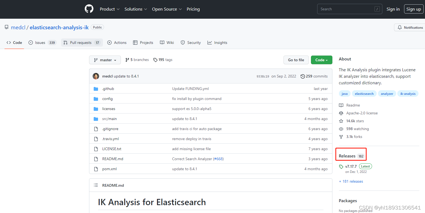
Task: Open commit hash 9338c19
Action: (x=263, y=76)
